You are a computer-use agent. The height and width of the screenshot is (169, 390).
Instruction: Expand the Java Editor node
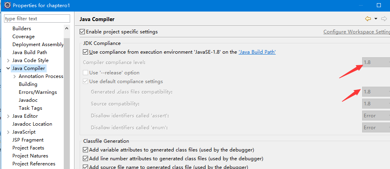click(8, 116)
